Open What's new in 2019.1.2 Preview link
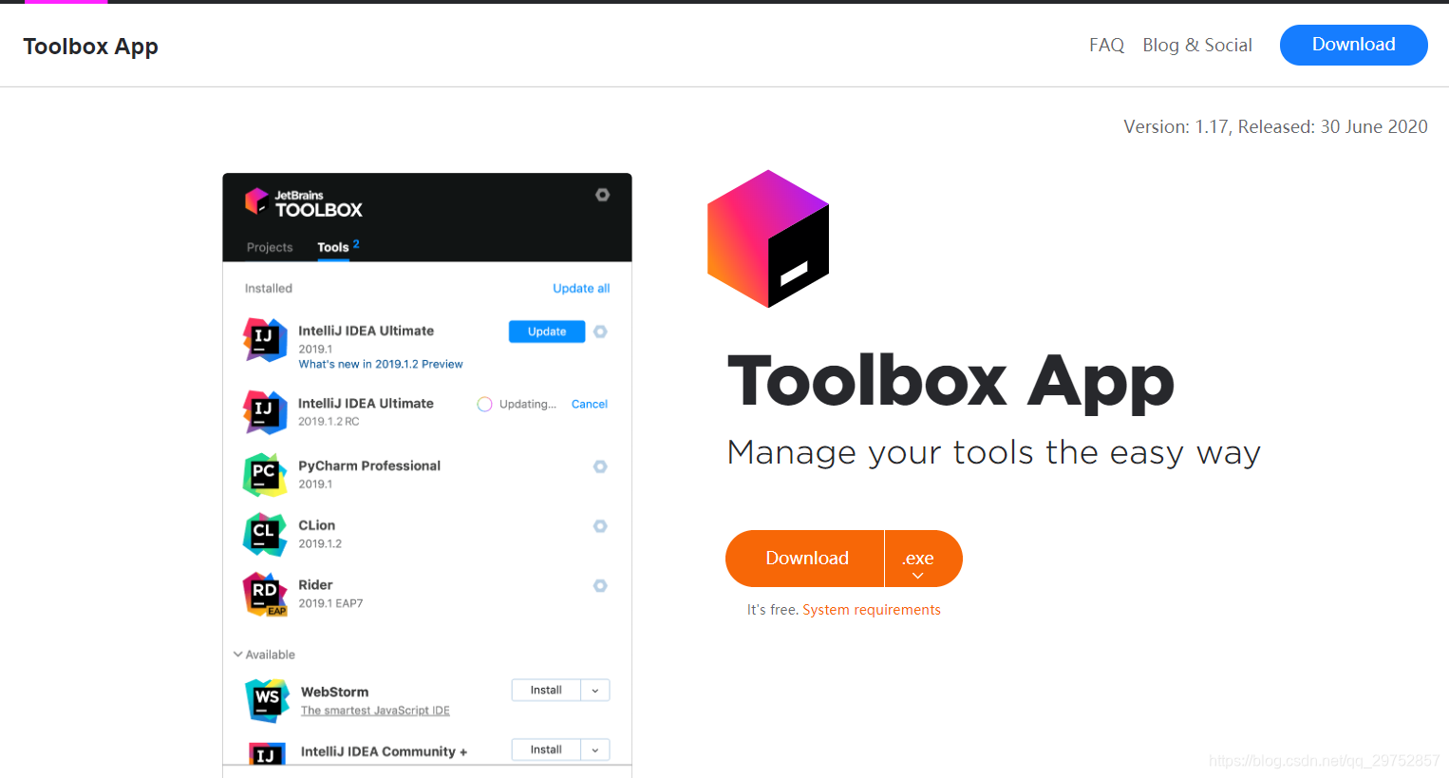1449x778 pixels. point(381,364)
